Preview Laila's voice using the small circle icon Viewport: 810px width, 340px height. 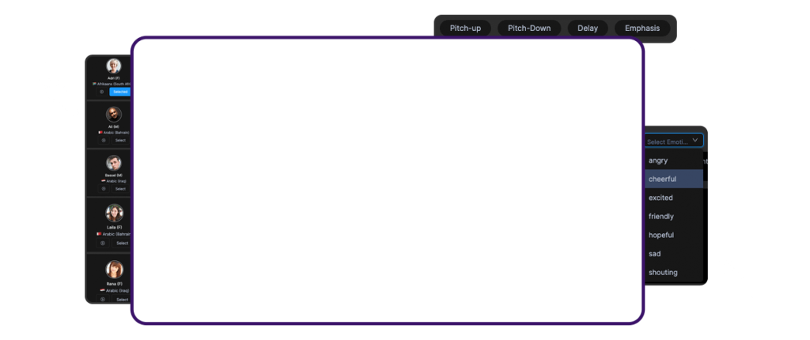103,243
